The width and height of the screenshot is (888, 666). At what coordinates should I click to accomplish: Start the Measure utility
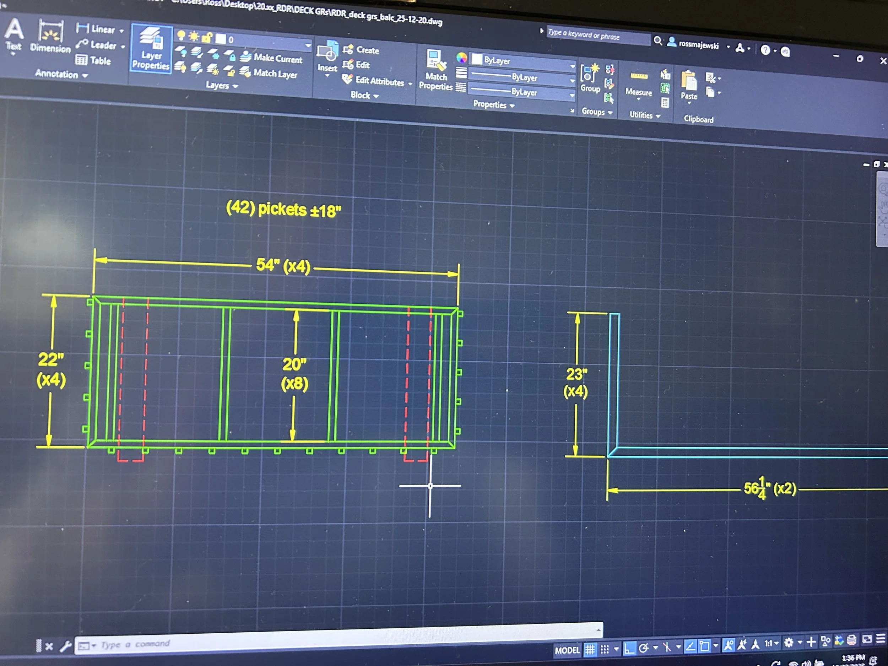point(638,83)
